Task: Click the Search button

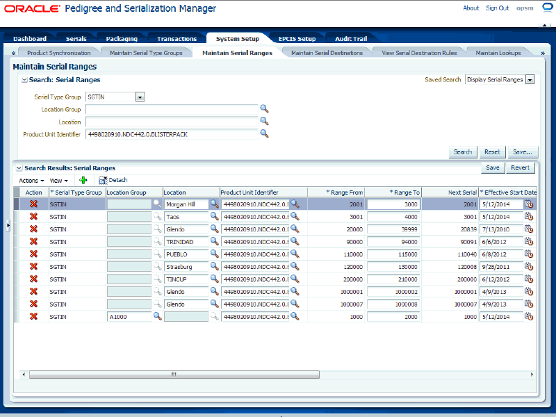Action: pyautogui.click(x=463, y=152)
